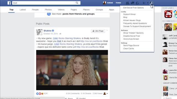
Task: Open 5.1K Shares link
Action: click(x=86, y=94)
